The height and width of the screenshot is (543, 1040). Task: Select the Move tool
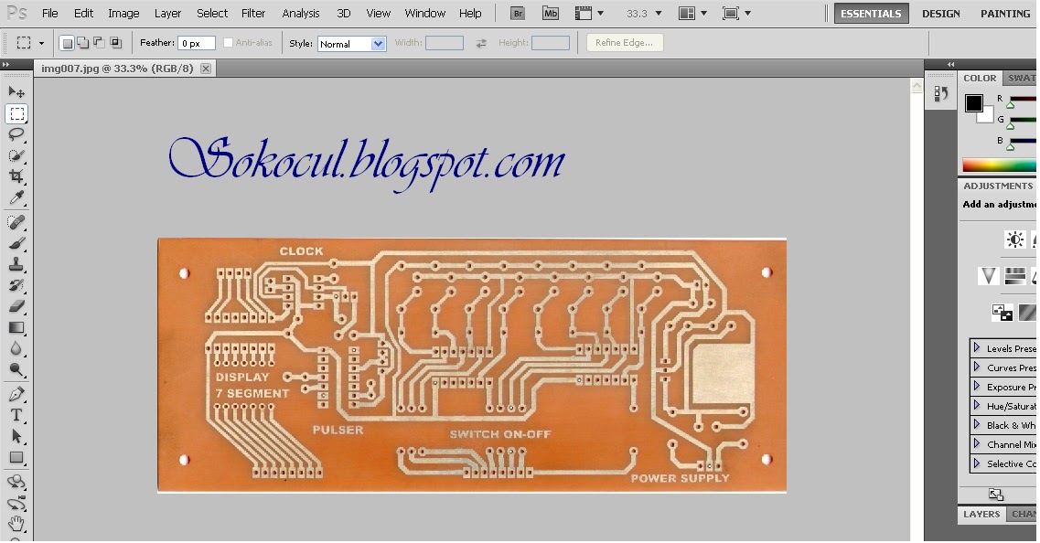16,91
